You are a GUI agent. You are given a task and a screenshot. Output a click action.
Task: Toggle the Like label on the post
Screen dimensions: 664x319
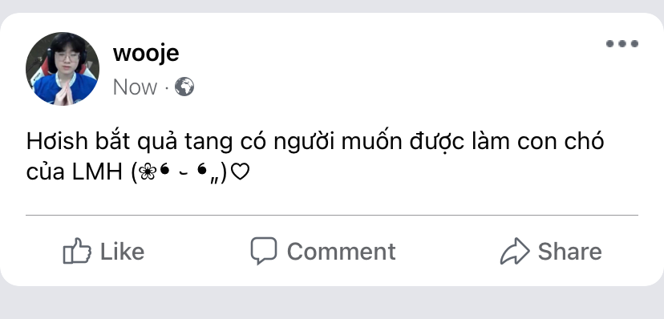point(122,252)
